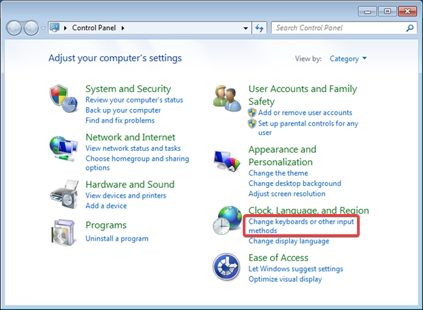The image size is (423, 310).
Task: Open Find and fix problems
Action: [x=120, y=120]
